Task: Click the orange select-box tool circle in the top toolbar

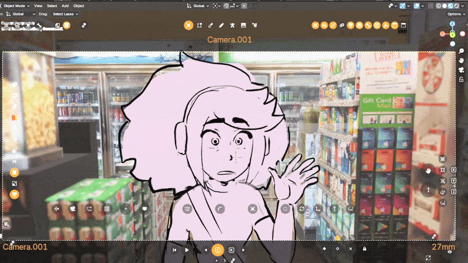Action: click(x=188, y=25)
